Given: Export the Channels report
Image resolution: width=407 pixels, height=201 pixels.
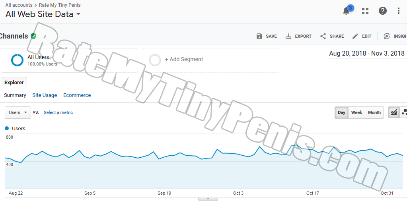Looking at the screenshot, I should 298,36.
